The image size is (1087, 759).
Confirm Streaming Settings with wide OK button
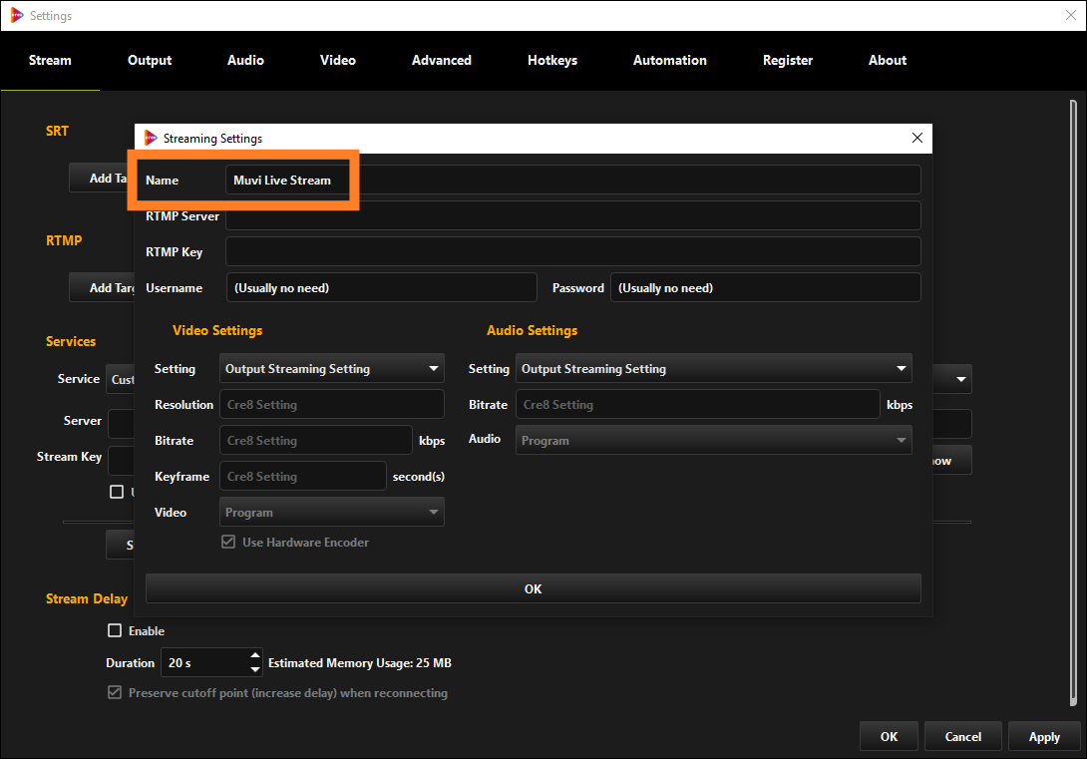pos(534,588)
